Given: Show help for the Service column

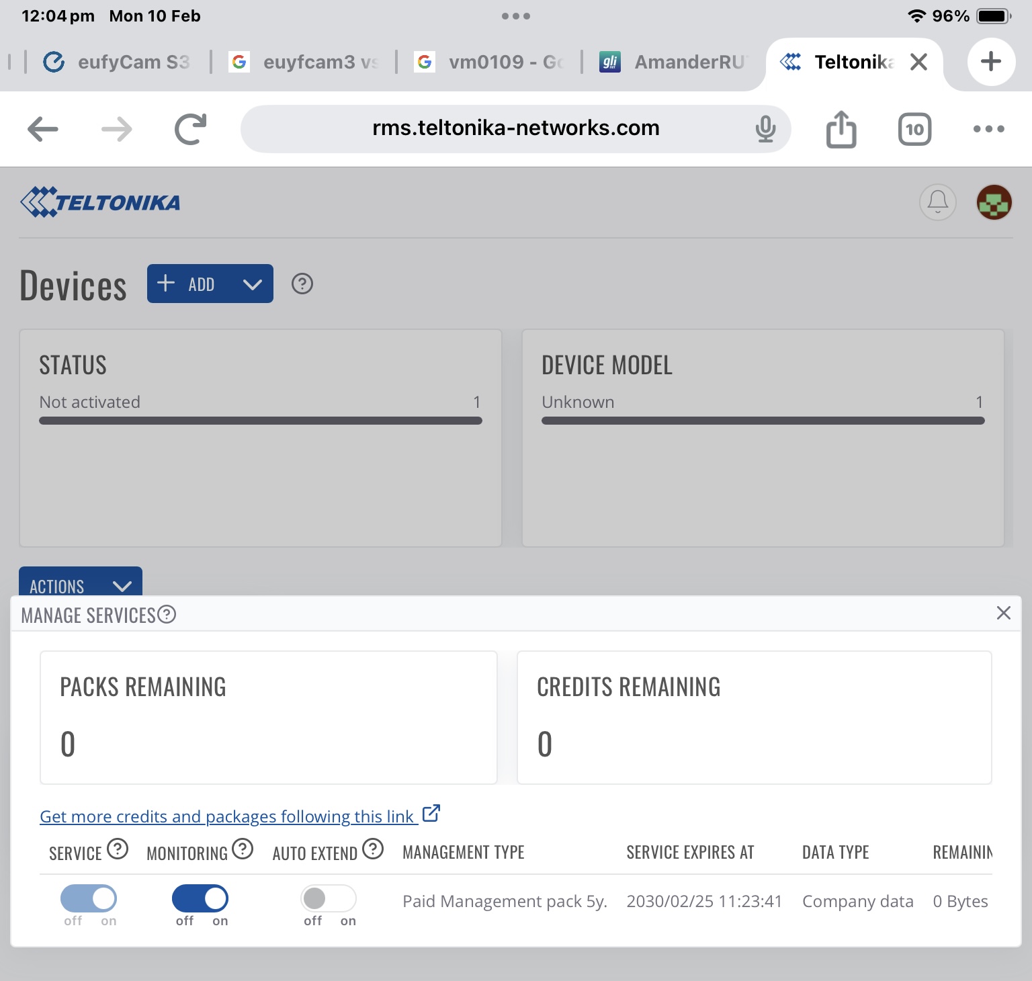Looking at the screenshot, I should (x=118, y=849).
